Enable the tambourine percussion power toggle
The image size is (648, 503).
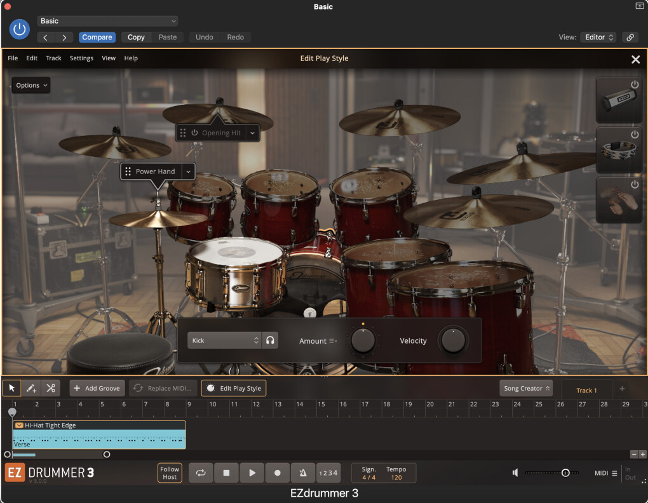pyautogui.click(x=634, y=135)
